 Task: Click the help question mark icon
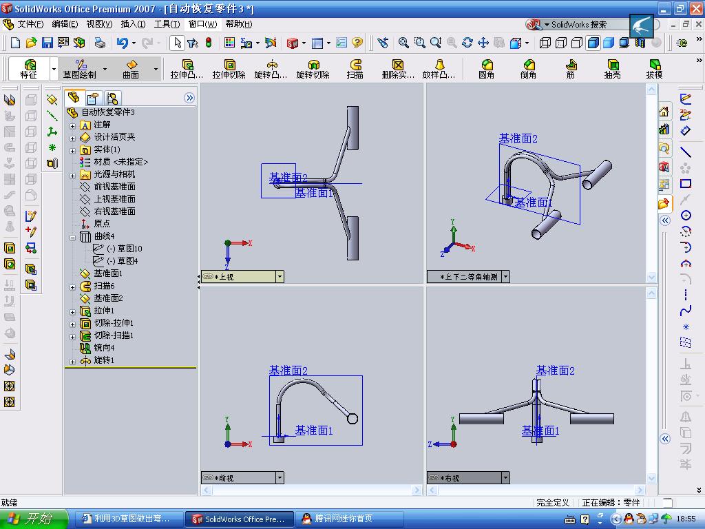point(357,43)
